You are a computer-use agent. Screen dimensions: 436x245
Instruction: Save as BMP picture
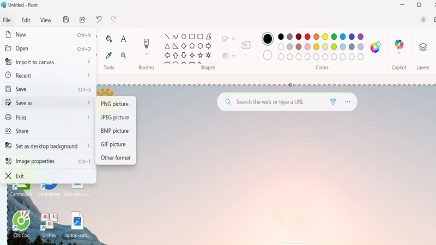pos(116,131)
